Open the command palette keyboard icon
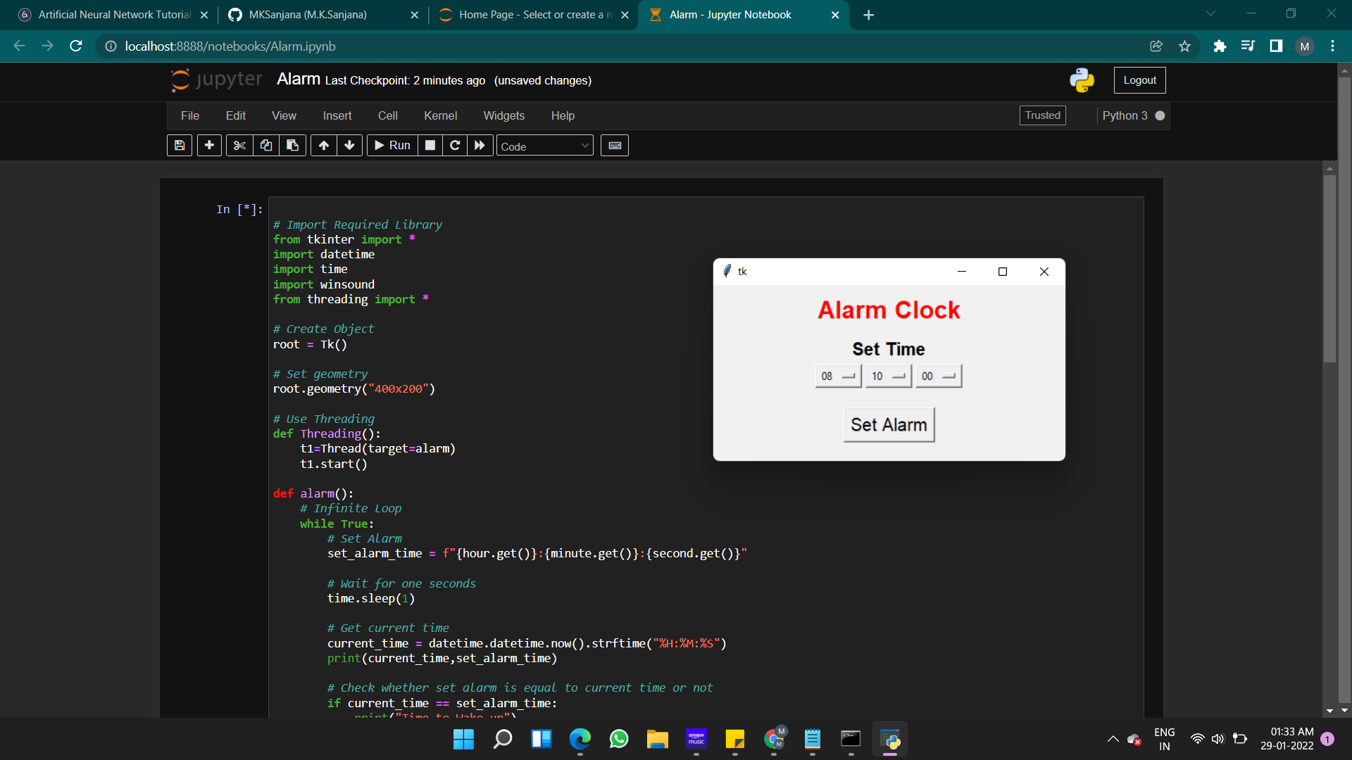This screenshot has width=1352, height=760. coord(614,146)
